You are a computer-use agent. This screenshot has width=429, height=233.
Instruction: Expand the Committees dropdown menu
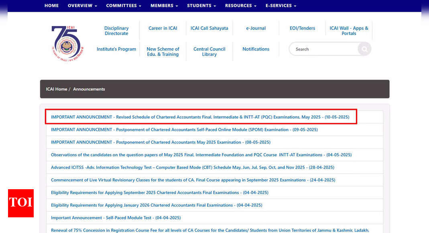point(124,6)
